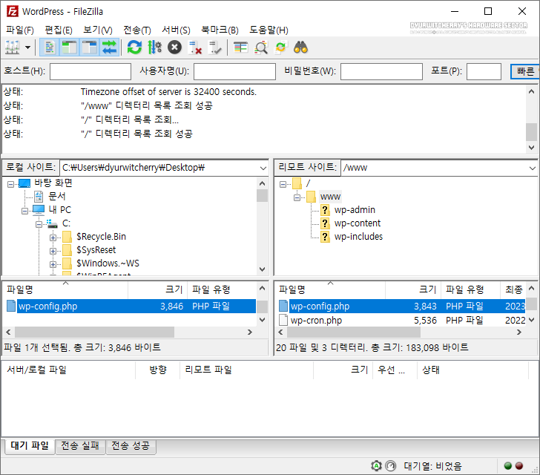Viewport: 540px width, 475px height.
Task: Sort local files by 크기 column
Action: point(157,289)
